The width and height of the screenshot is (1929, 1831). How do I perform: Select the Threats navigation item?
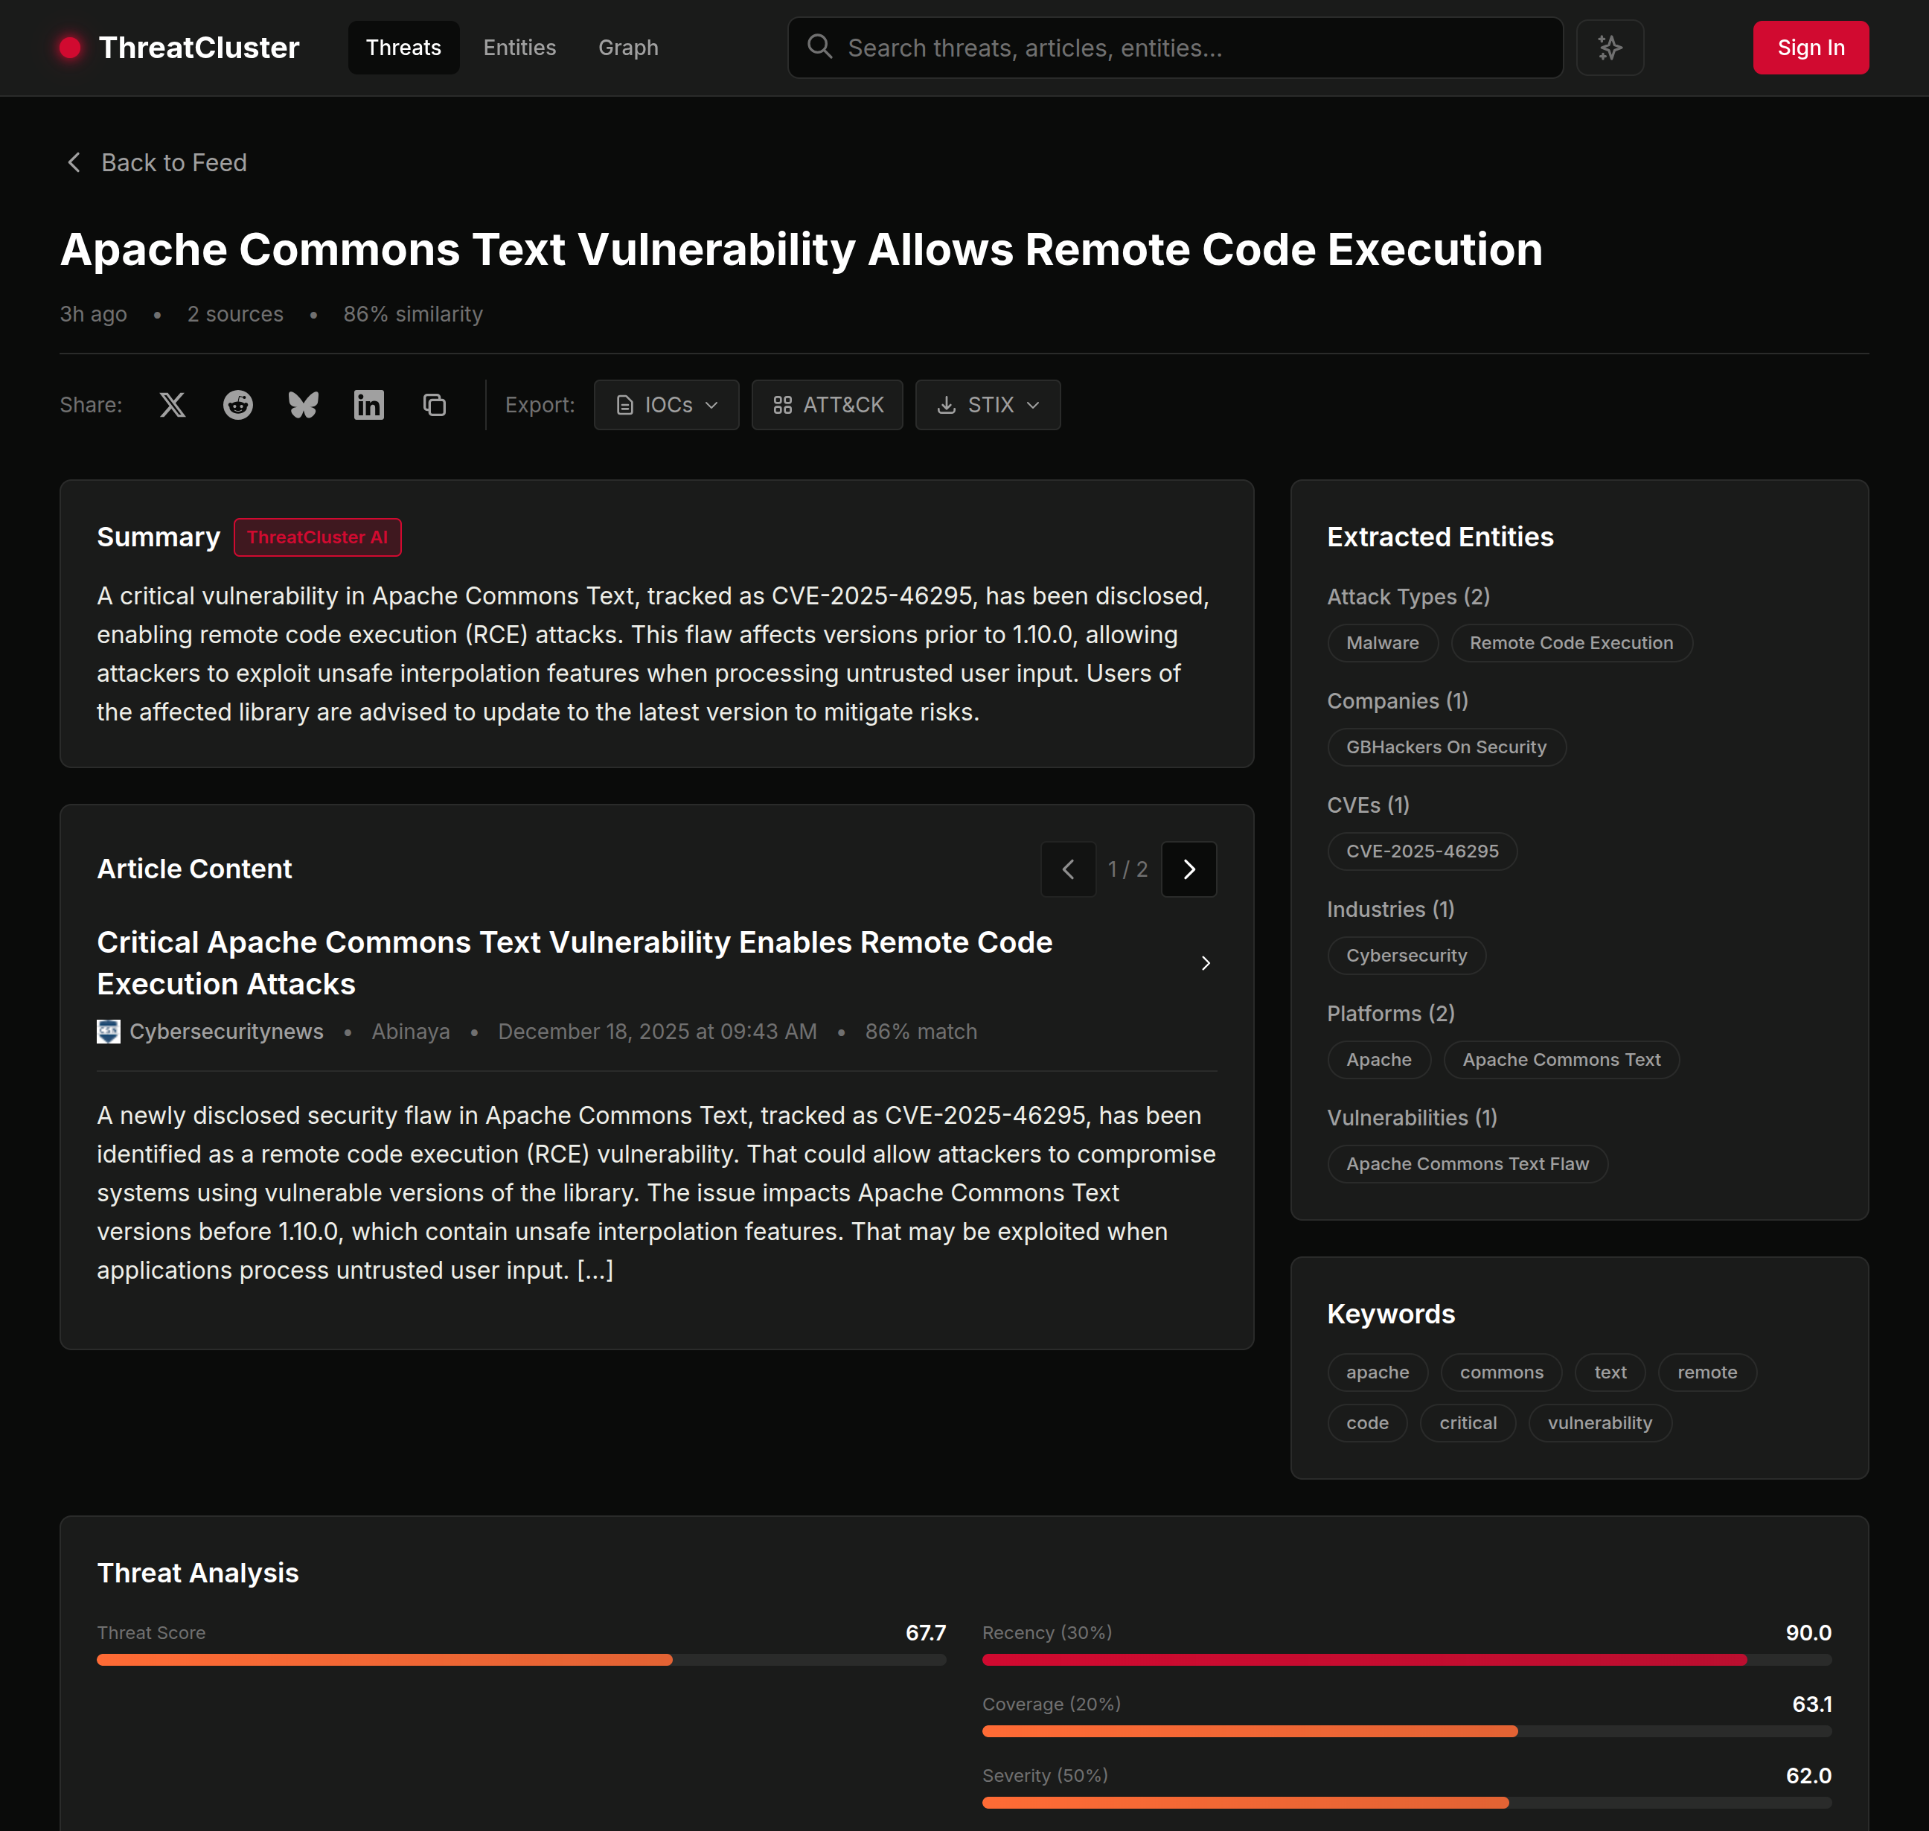(403, 47)
